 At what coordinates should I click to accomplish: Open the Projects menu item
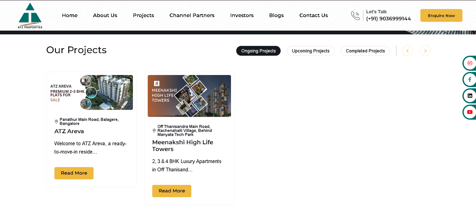pos(143,15)
